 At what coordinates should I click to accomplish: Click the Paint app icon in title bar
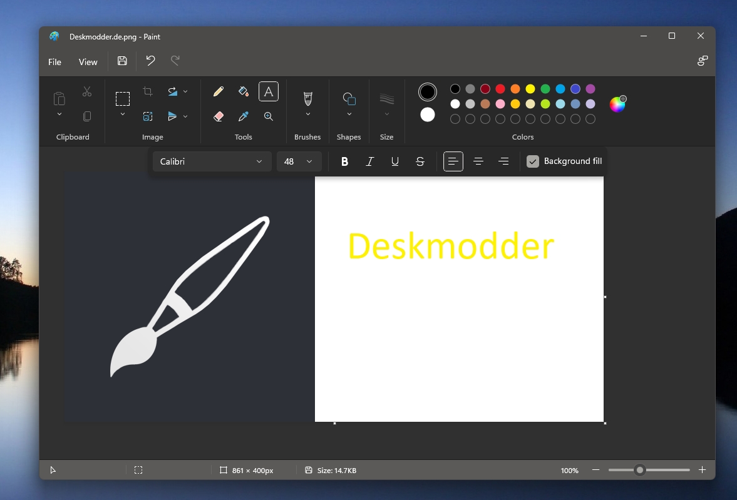tap(54, 36)
